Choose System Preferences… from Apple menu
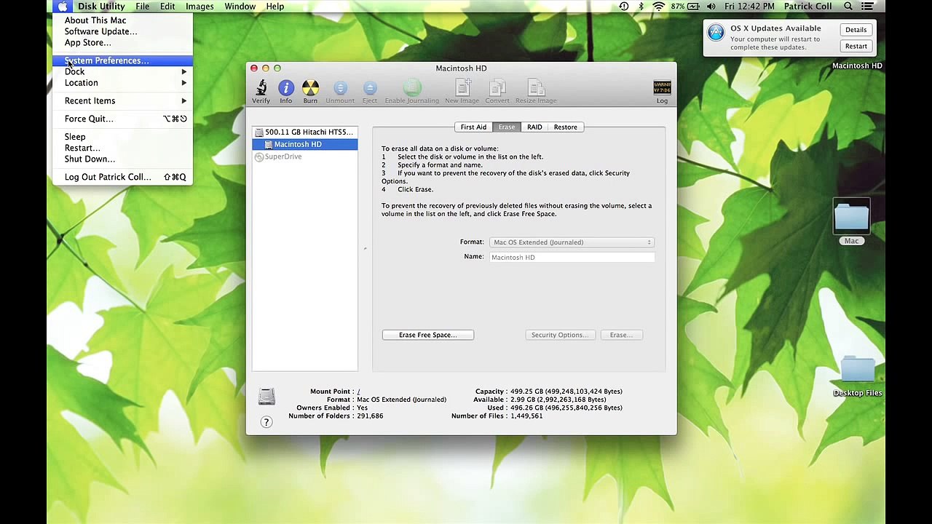This screenshot has height=524, width=932. pyautogui.click(x=122, y=60)
